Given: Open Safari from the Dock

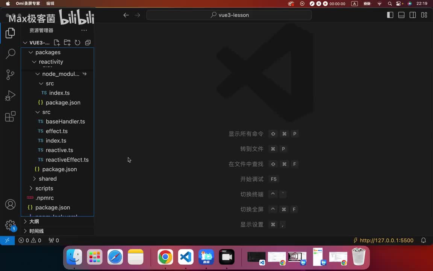Looking at the screenshot, I should (115, 257).
